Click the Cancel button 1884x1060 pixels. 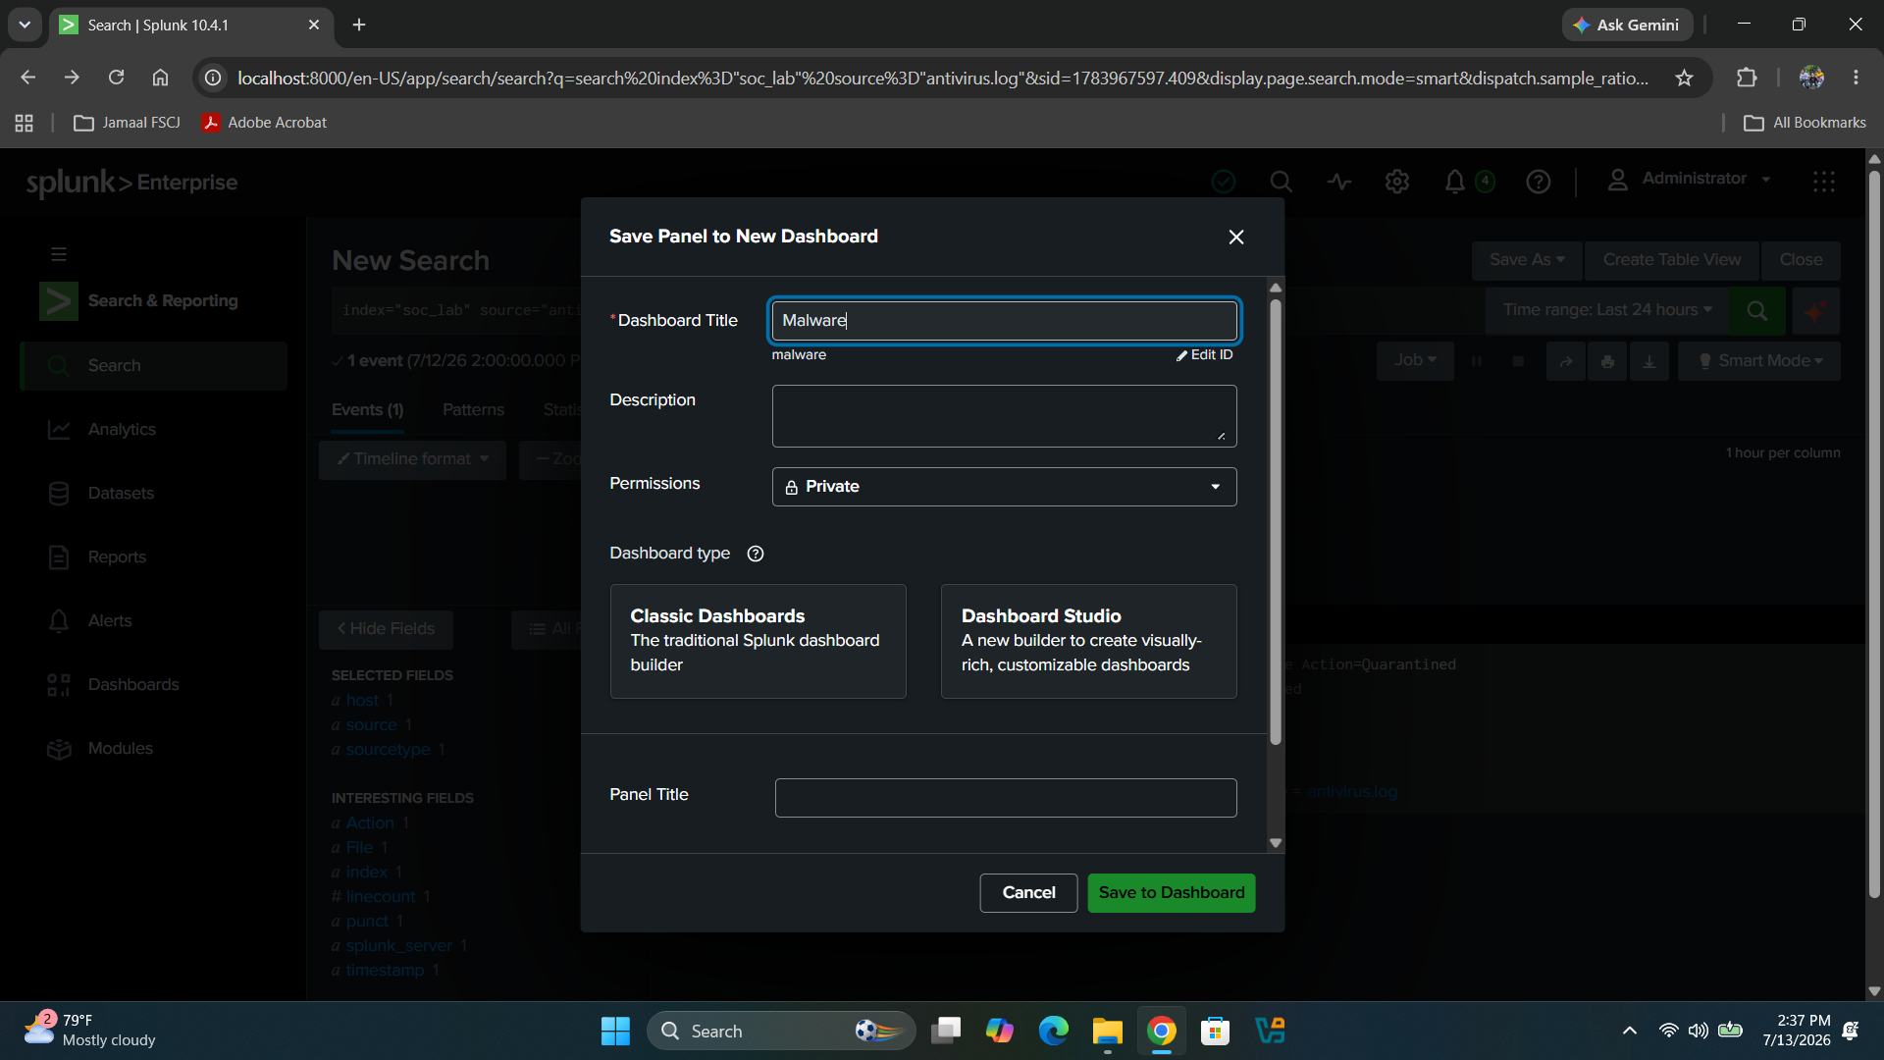(x=1029, y=893)
